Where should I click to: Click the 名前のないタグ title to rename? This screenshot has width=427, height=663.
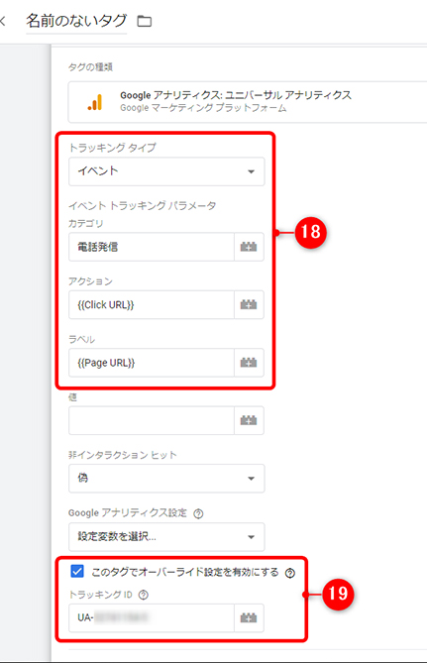click(x=76, y=21)
